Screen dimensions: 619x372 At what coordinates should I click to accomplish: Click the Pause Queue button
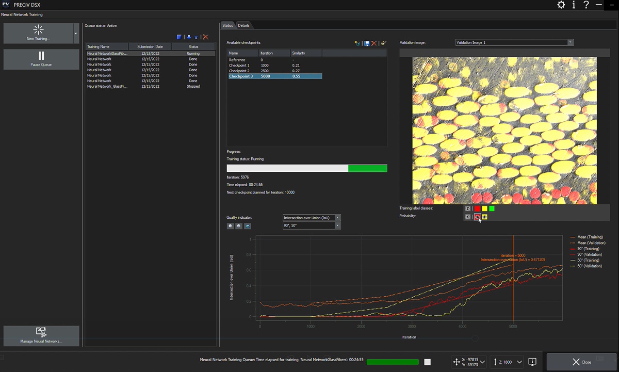tap(41, 59)
